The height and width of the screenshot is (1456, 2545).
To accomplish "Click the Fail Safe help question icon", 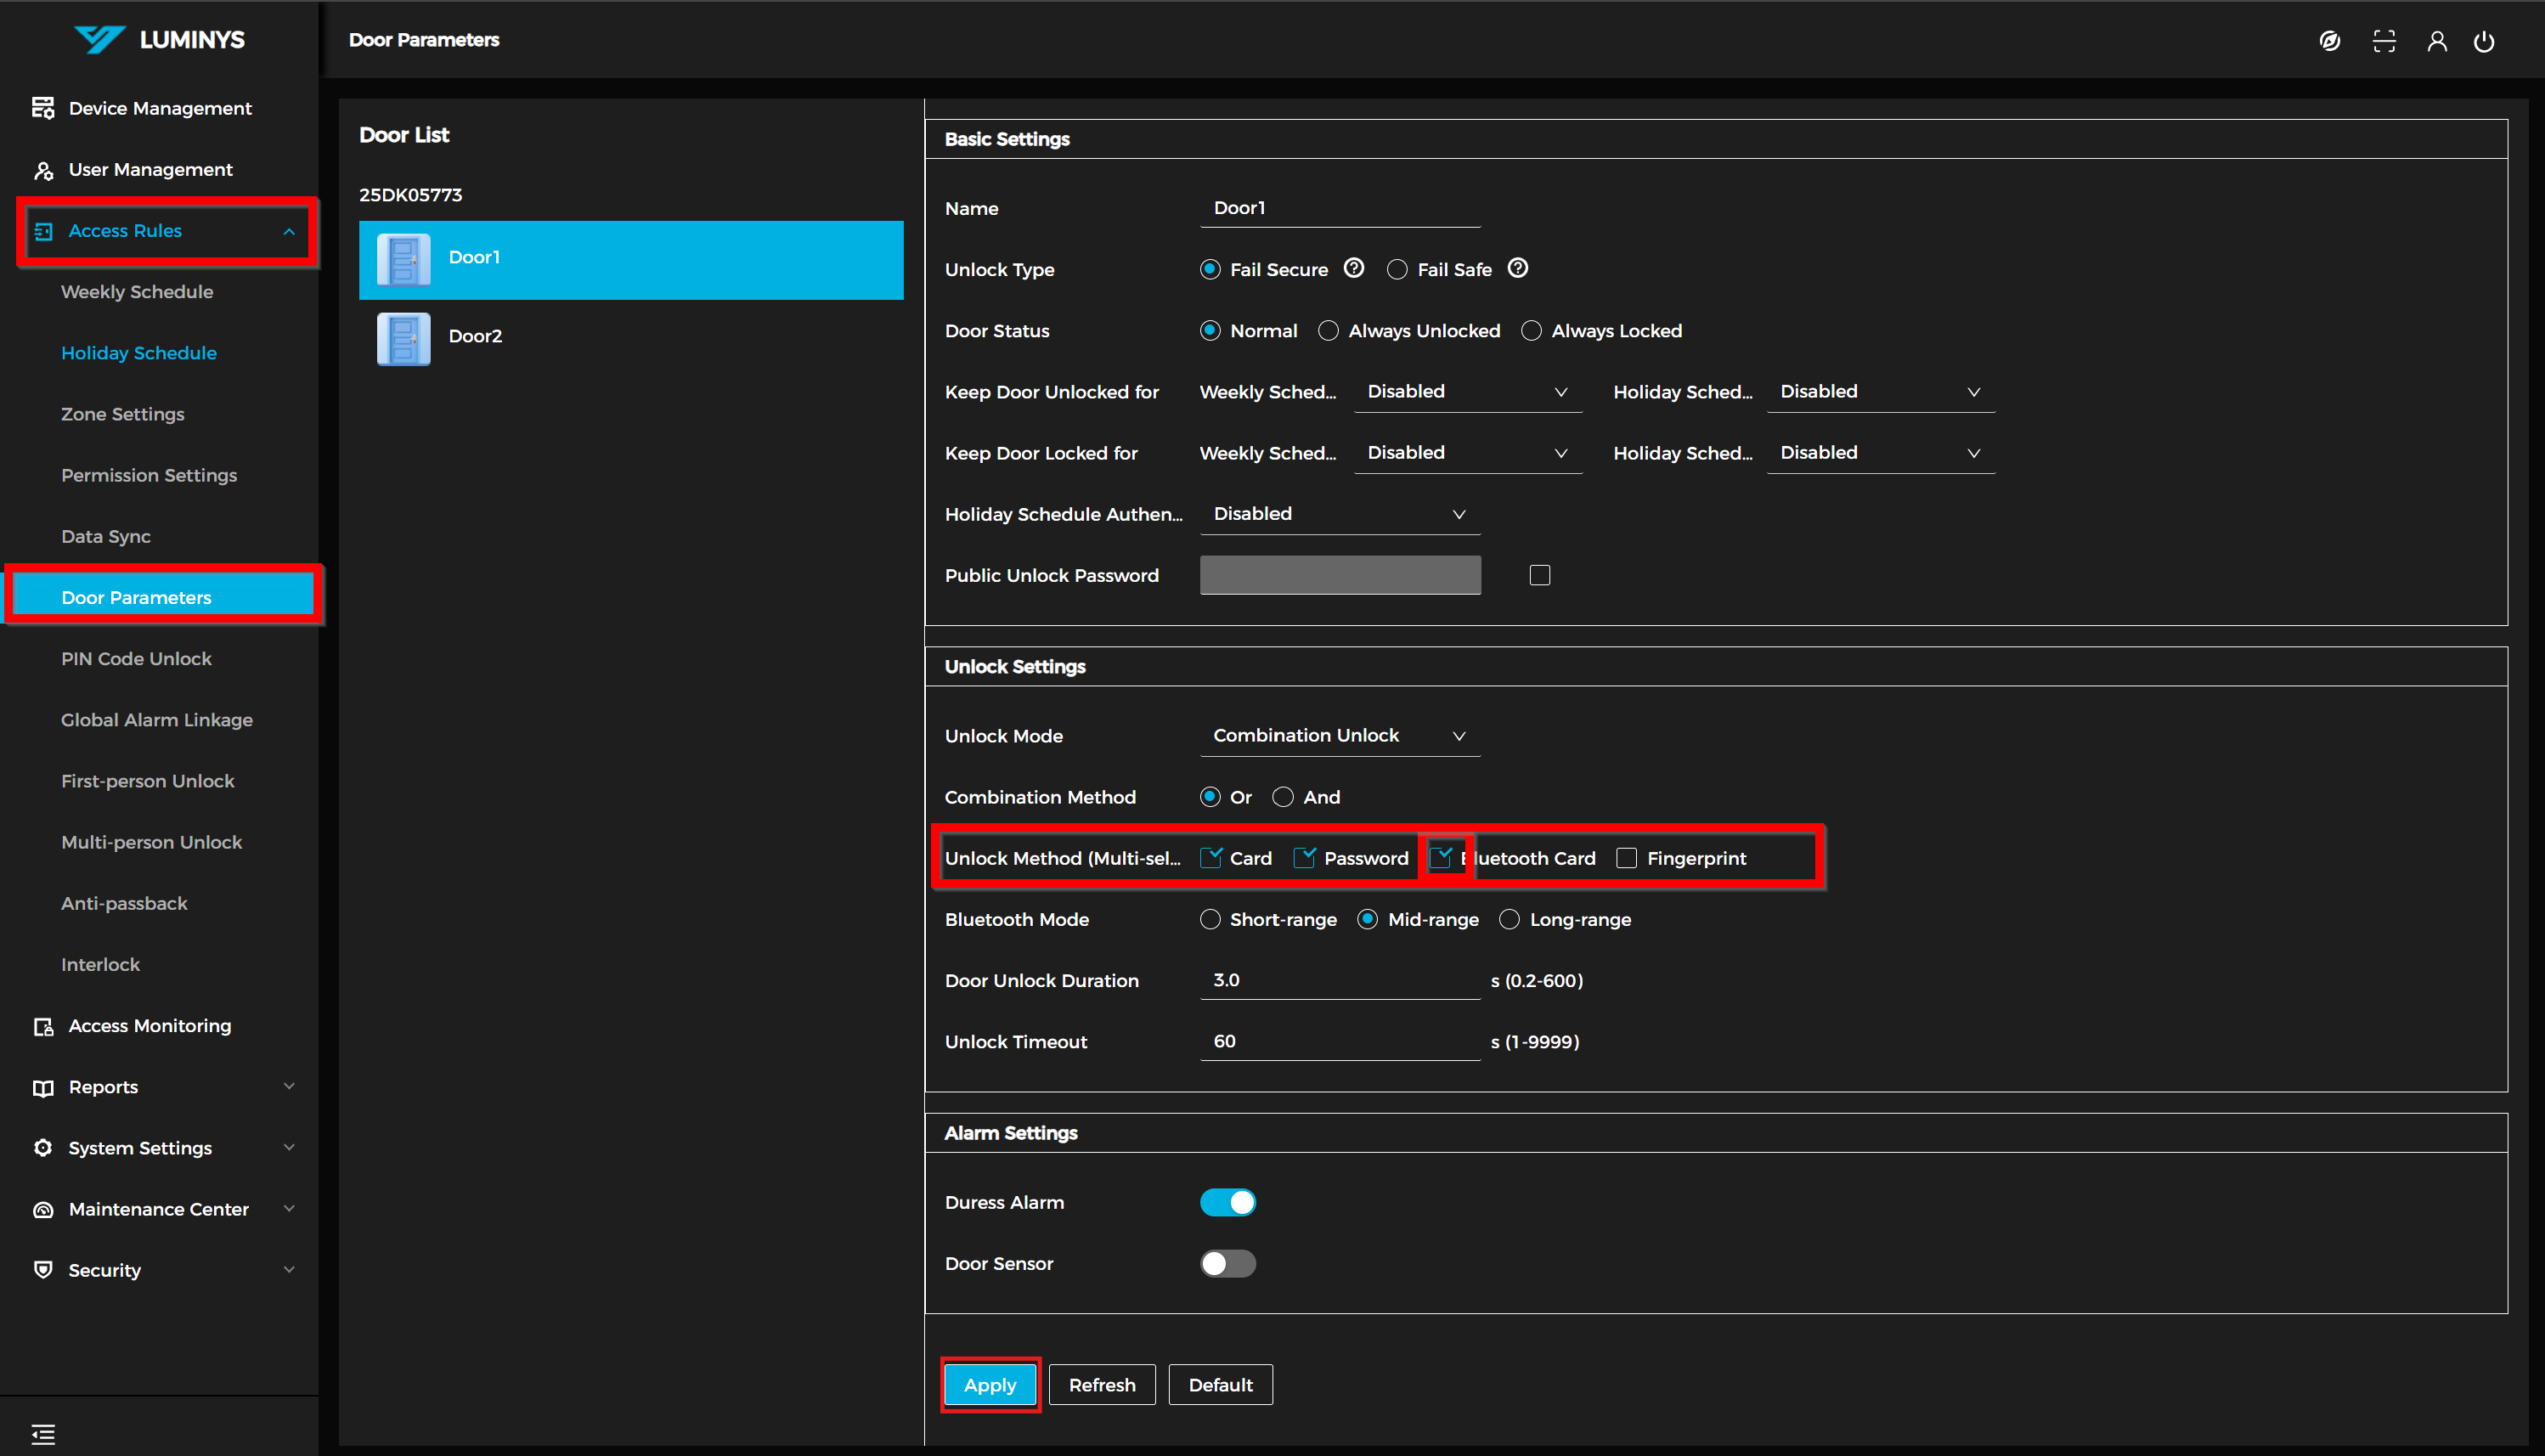I will [x=1517, y=268].
